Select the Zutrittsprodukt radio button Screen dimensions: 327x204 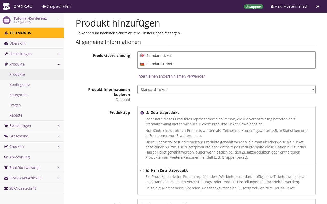142,113
